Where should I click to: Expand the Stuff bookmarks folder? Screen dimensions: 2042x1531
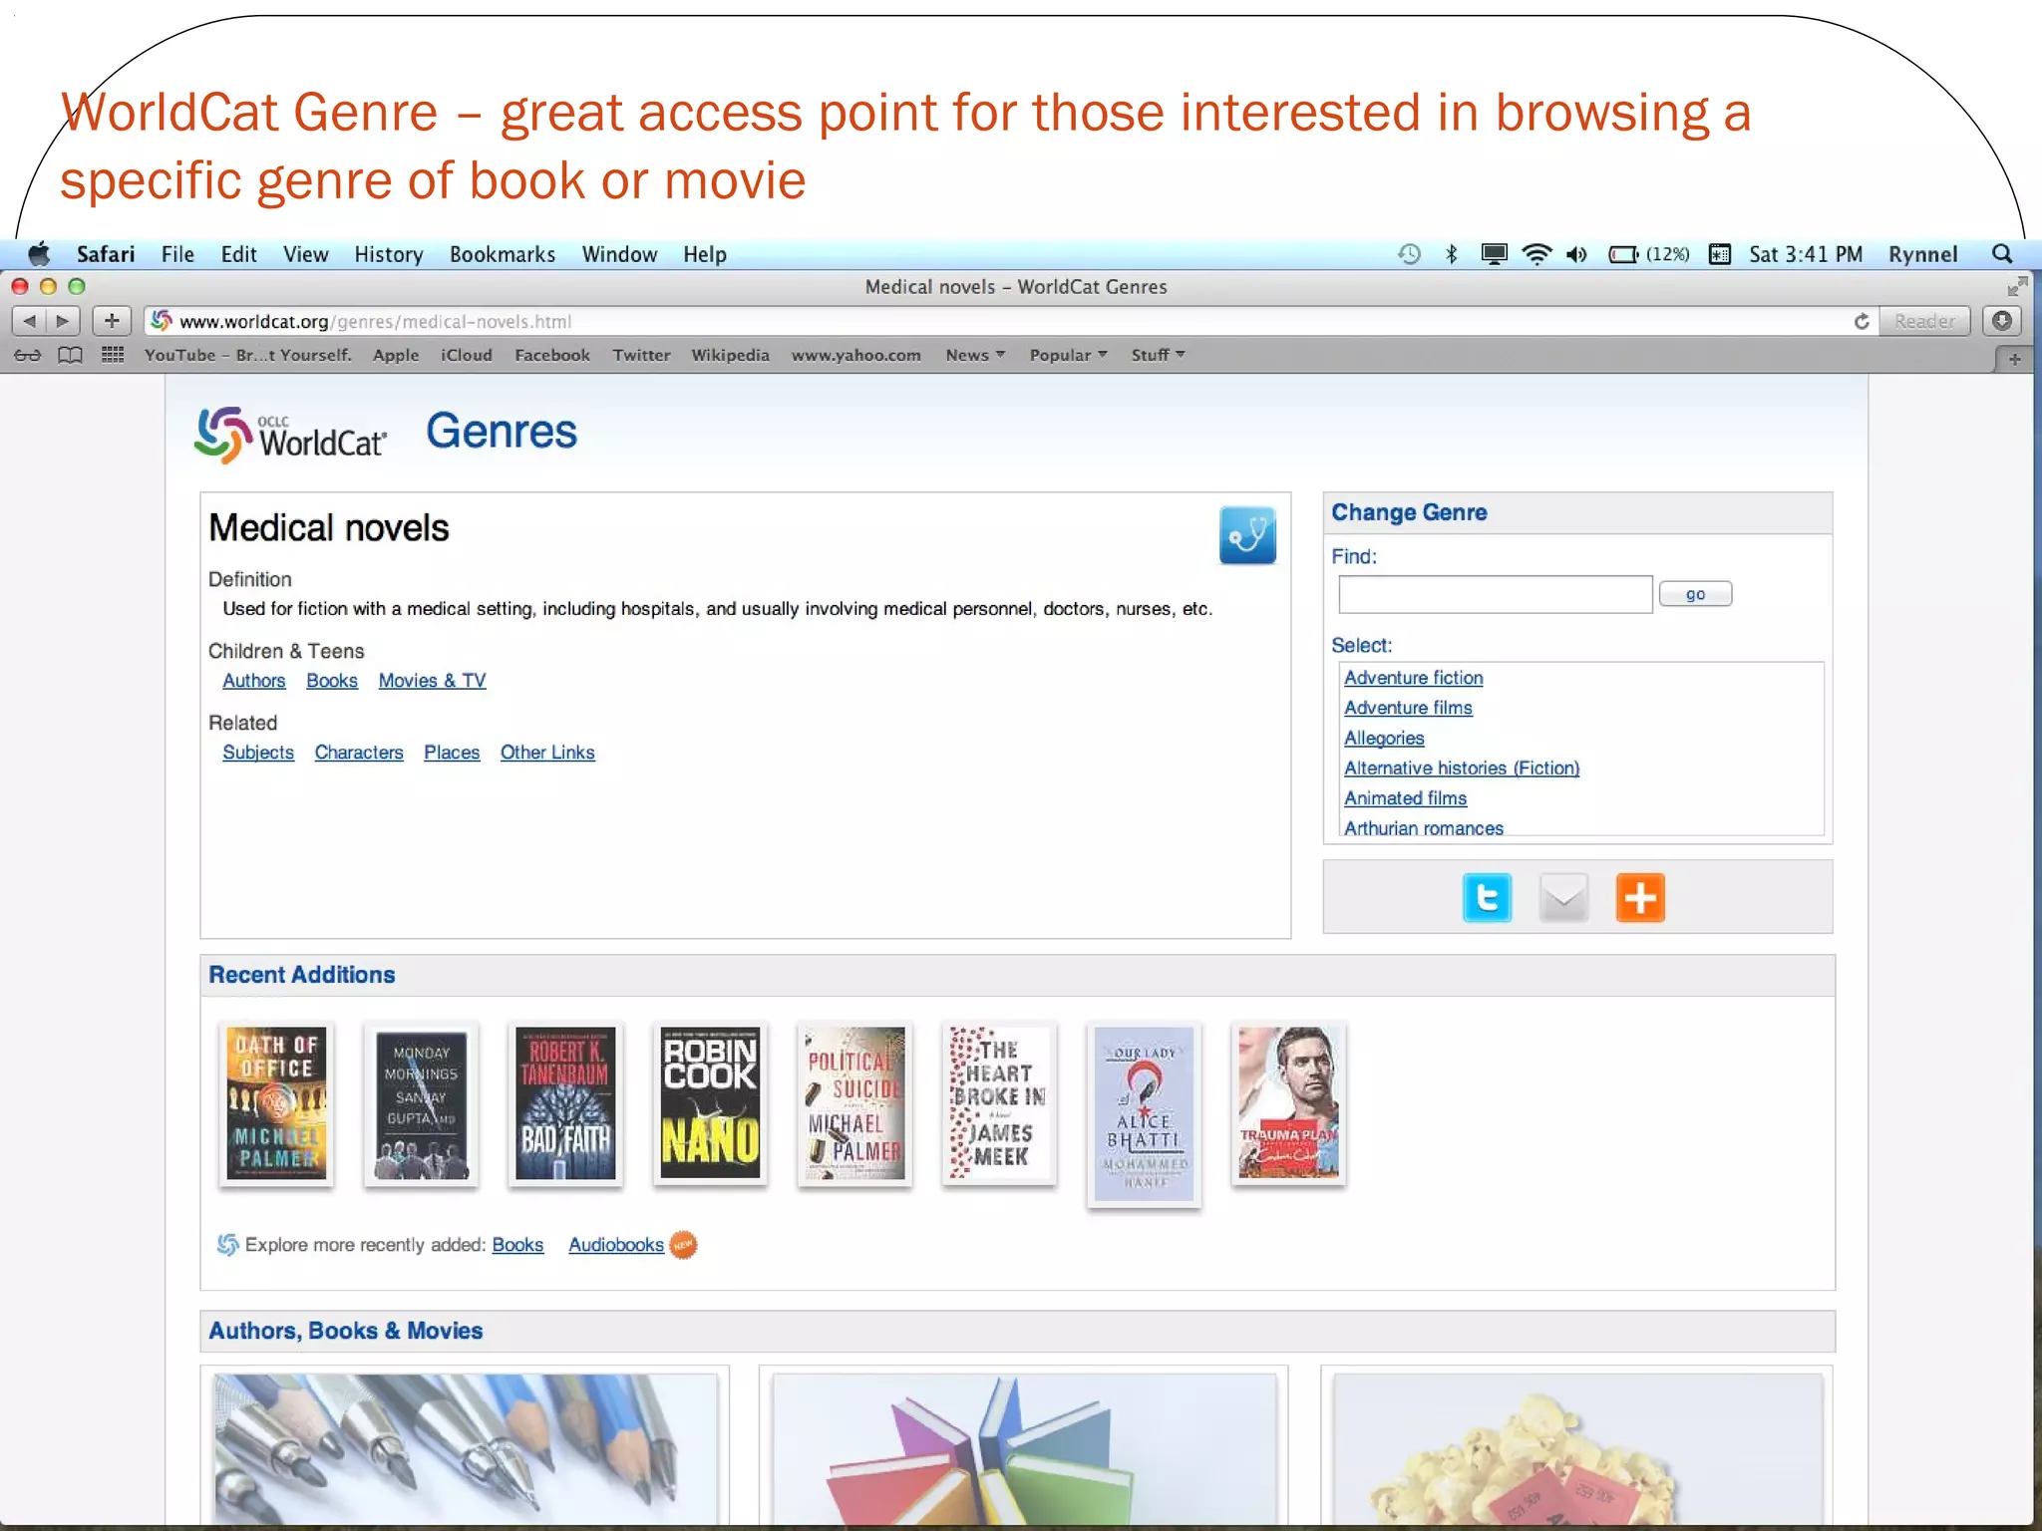(1158, 355)
